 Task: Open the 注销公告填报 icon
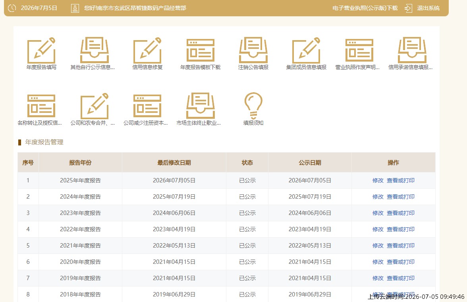(253, 50)
